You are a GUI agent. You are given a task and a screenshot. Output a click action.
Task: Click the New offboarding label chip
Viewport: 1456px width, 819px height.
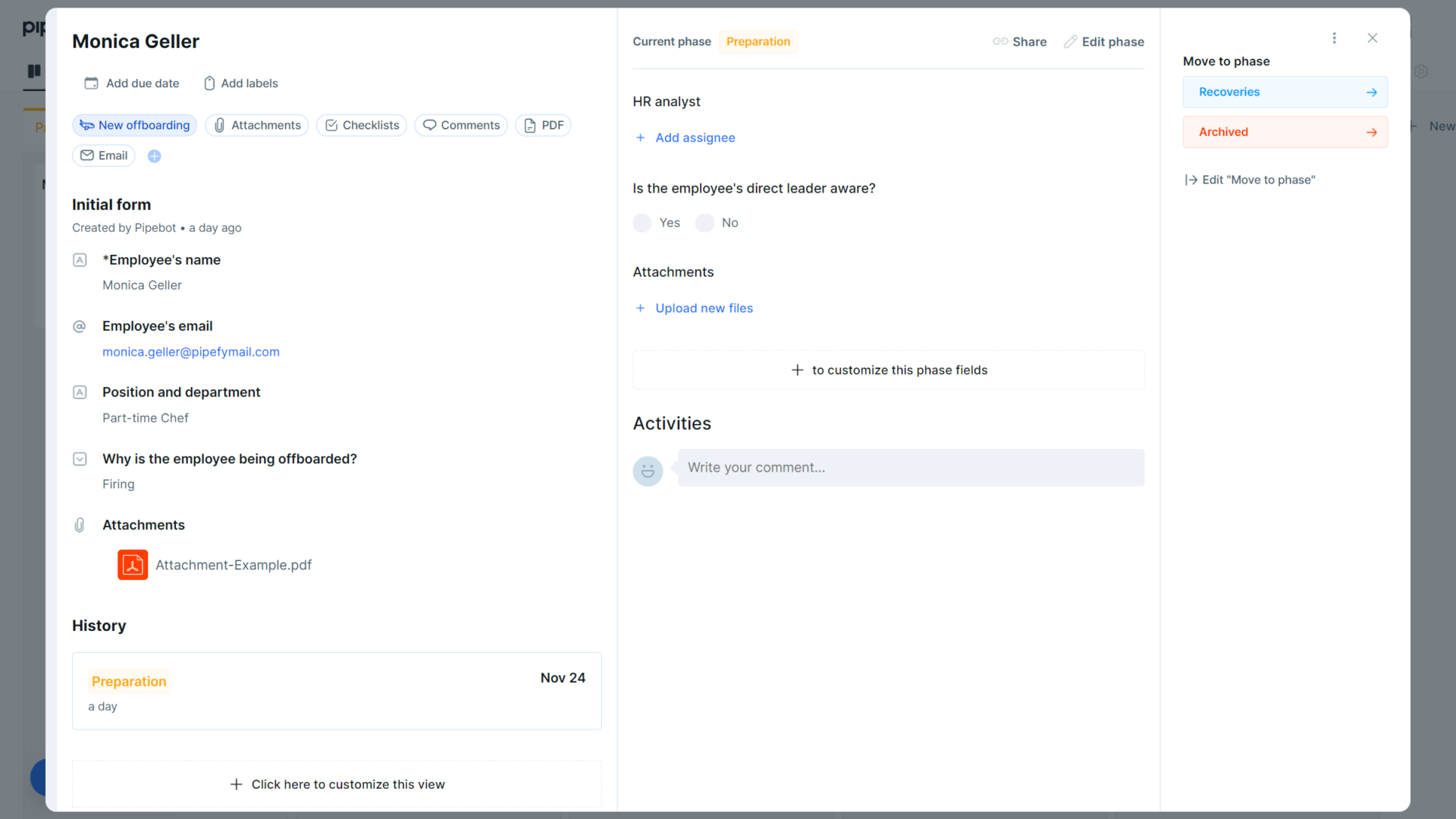click(x=134, y=125)
